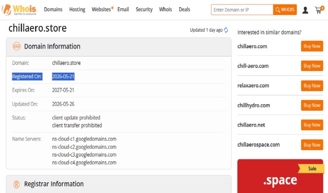Buy Now for chill-aero.com
Image resolution: width=328 pixels, height=193 pixels.
(x=312, y=66)
